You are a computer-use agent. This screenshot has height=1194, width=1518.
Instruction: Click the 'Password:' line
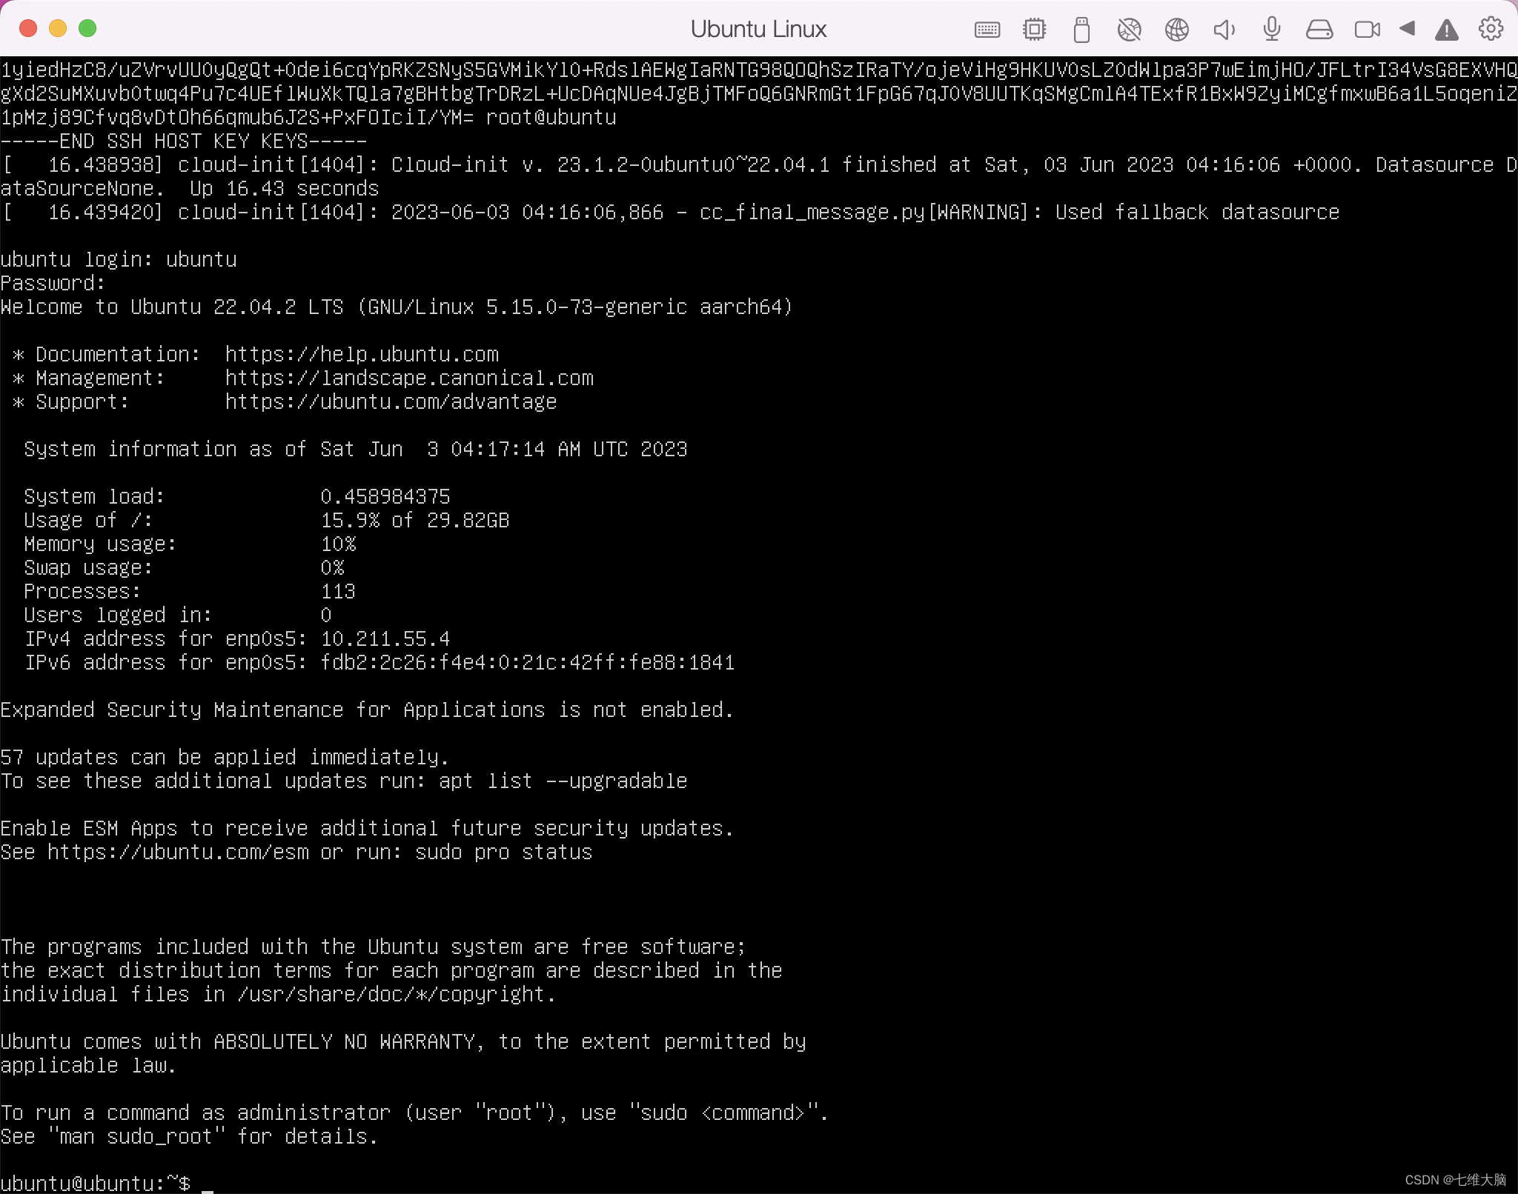53,283
